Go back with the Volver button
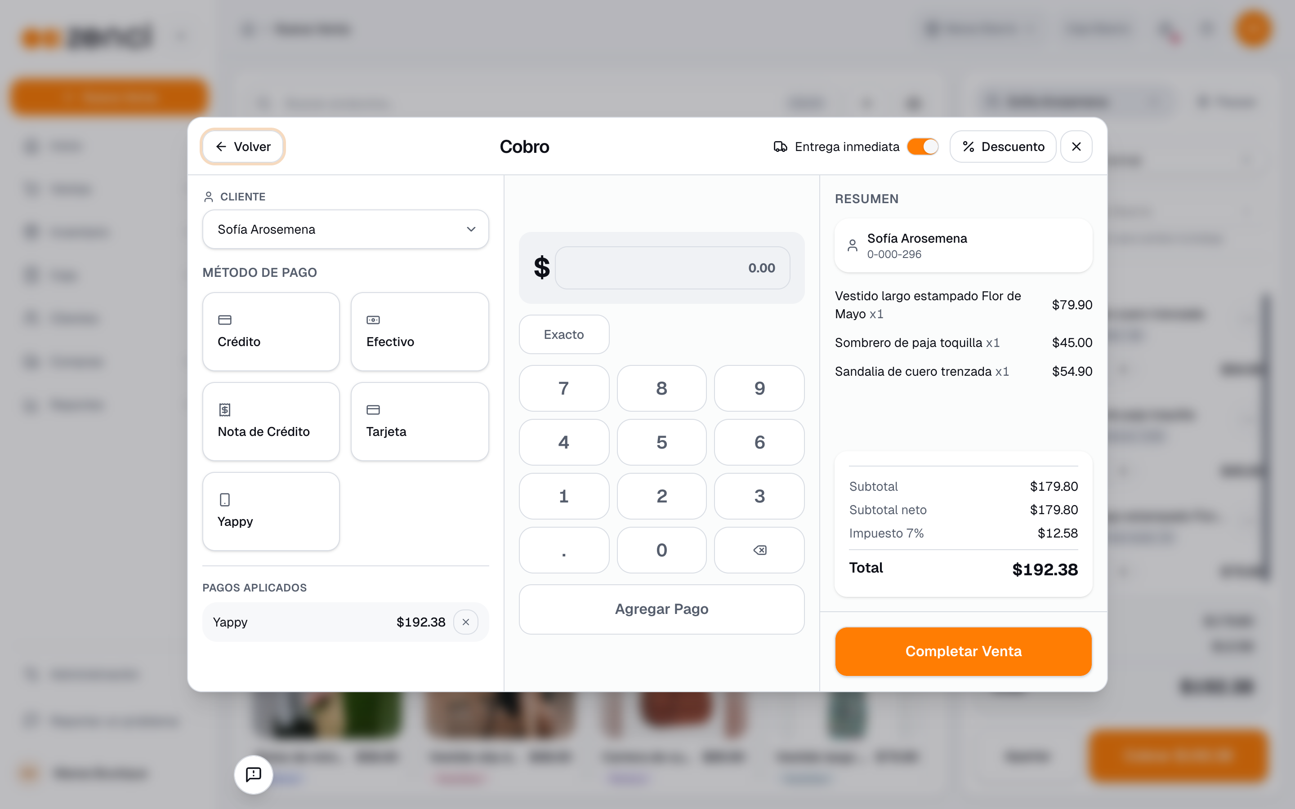Screen dimensions: 1295x809 (243, 147)
